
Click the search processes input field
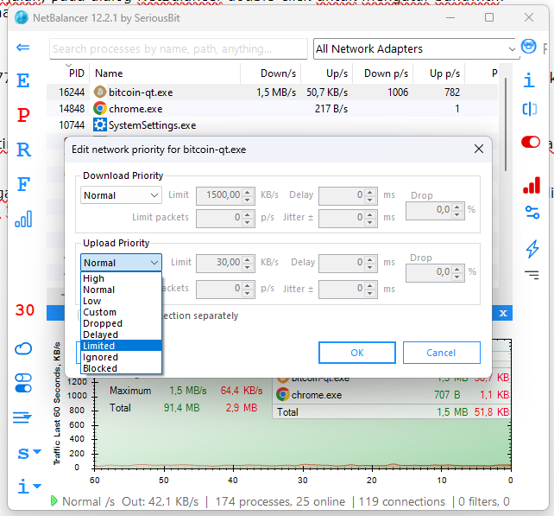click(x=179, y=49)
